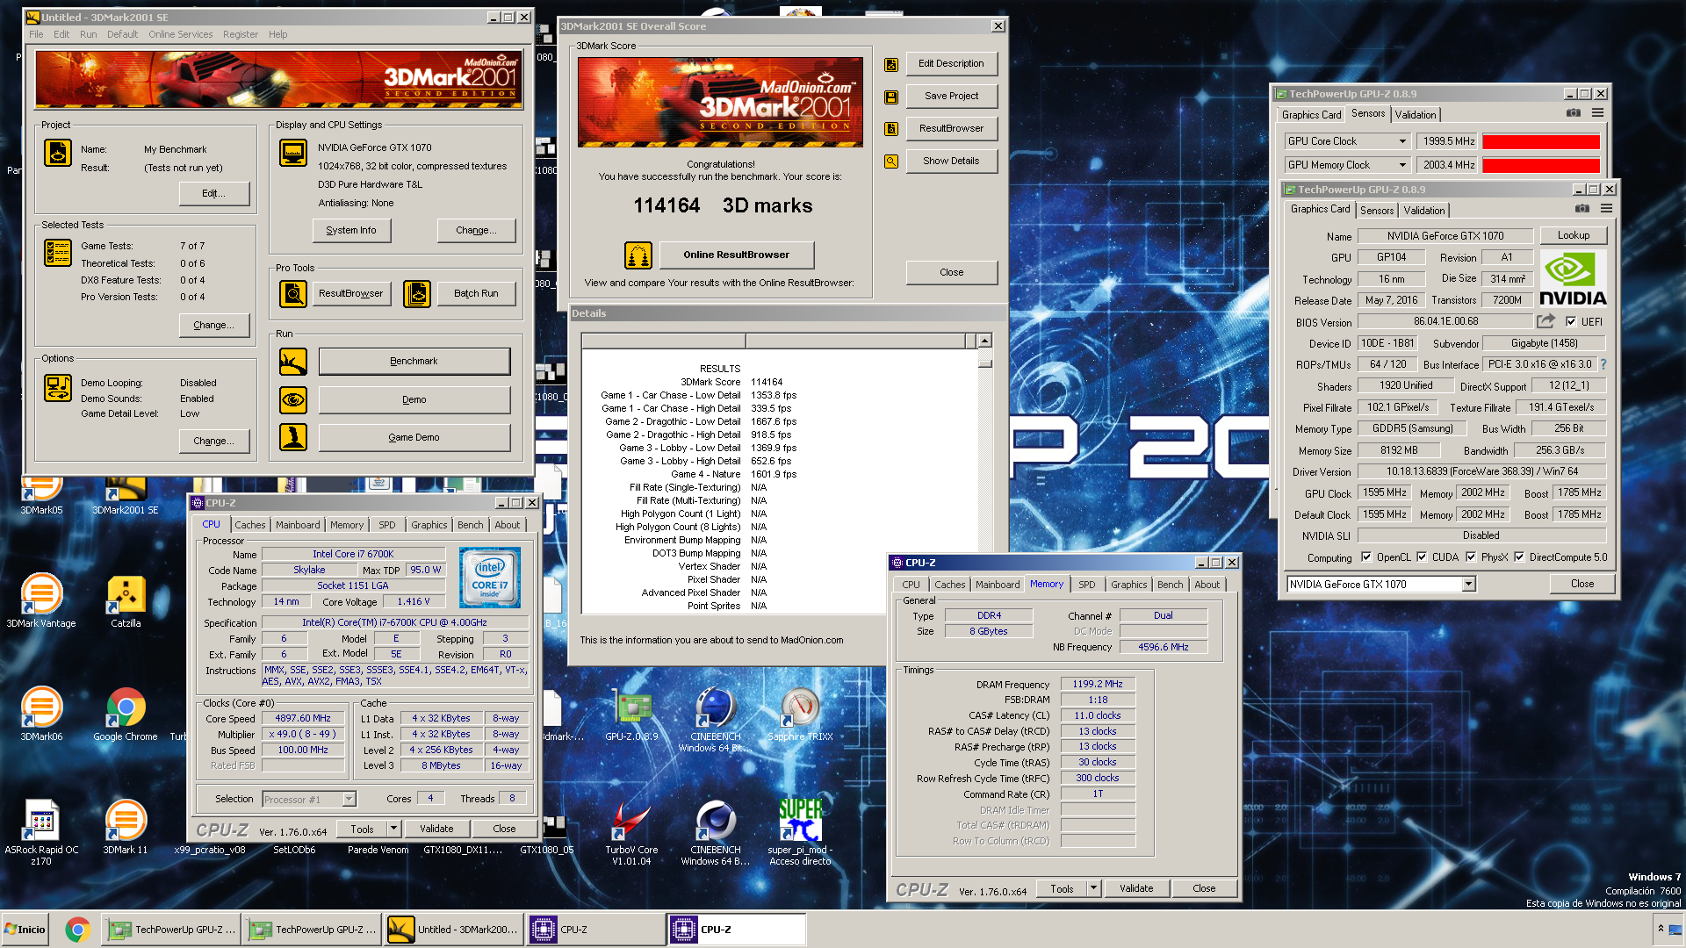Click GPU-Z screenshot camera icon in front window
Image resolution: width=1686 pixels, height=948 pixels.
(x=1582, y=209)
